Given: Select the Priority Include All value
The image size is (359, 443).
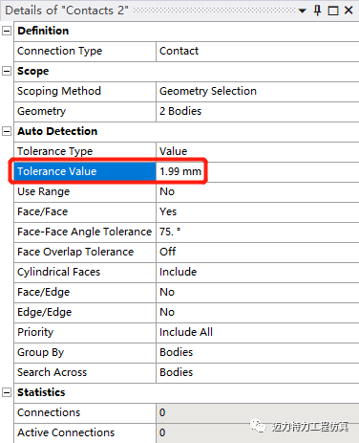Looking at the screenshot, I should coord(258,332).
